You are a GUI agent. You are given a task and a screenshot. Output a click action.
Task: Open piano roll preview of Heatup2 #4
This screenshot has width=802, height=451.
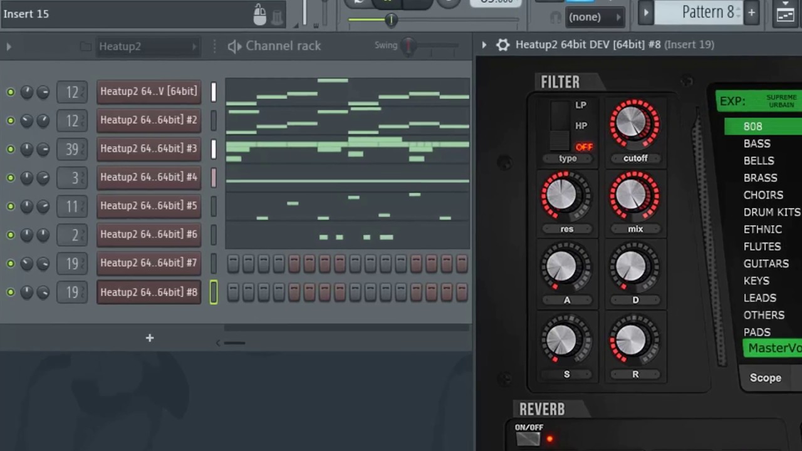[348, 178]
